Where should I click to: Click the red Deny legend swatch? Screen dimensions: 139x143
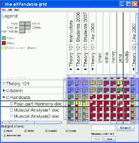click(x=4, y=43)
